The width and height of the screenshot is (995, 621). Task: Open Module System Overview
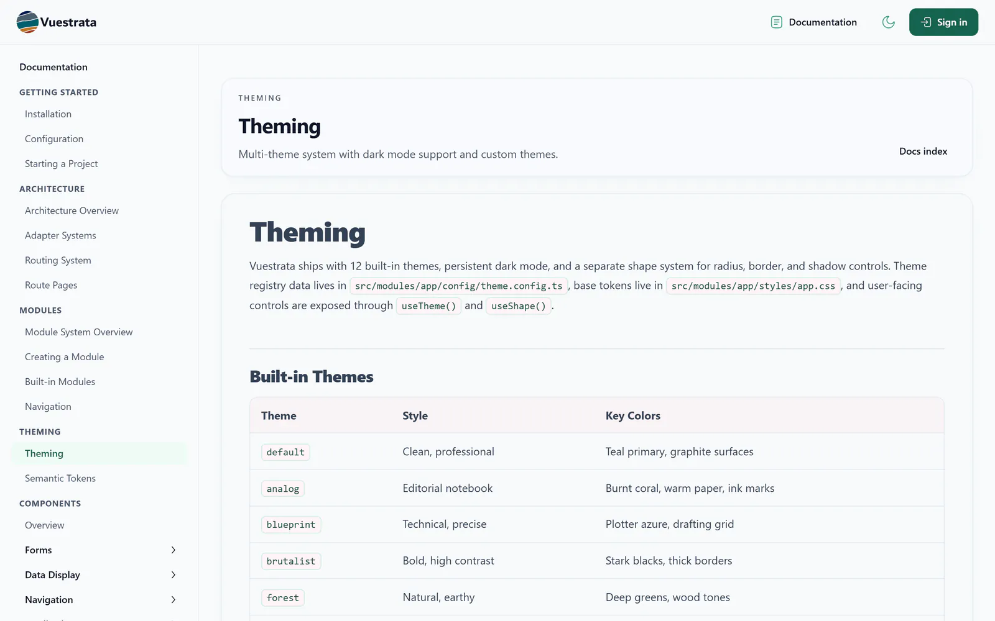(x=79, y=332)
